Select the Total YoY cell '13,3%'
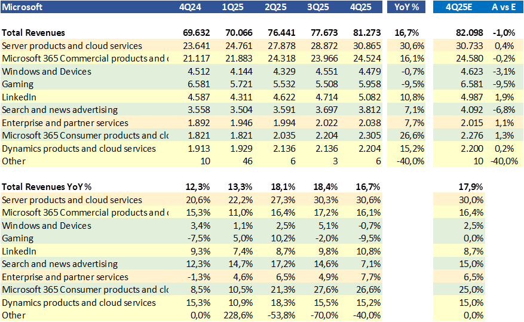The width and height of the screenshot is (524, 322). tap(240, 187)
